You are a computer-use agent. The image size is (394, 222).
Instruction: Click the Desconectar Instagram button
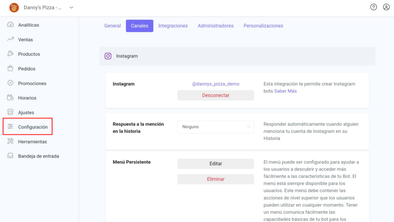(x=215, y=96)
